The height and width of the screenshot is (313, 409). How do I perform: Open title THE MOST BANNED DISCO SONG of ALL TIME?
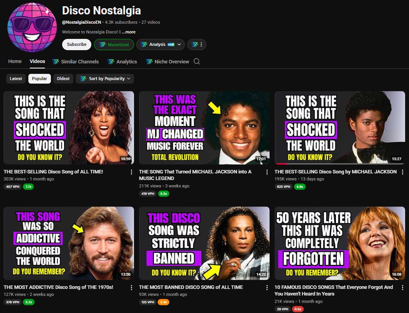(x=191, y=287)
